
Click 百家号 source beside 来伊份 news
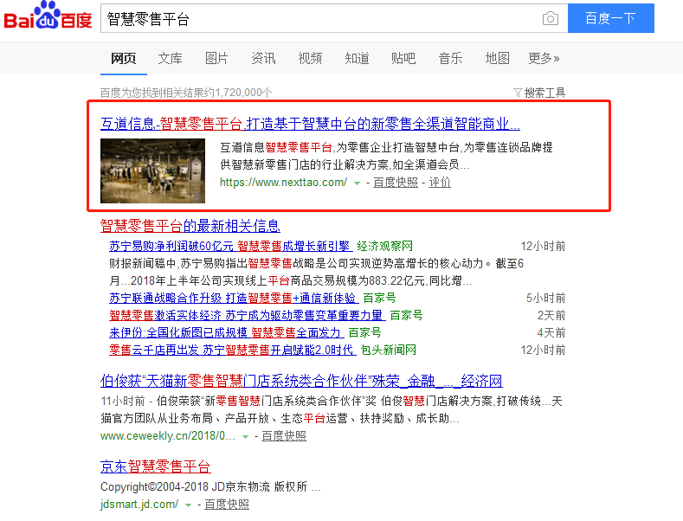364,332
